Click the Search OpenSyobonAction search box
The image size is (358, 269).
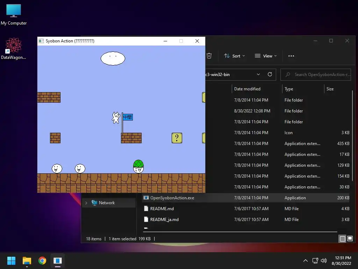coord(316,75)
